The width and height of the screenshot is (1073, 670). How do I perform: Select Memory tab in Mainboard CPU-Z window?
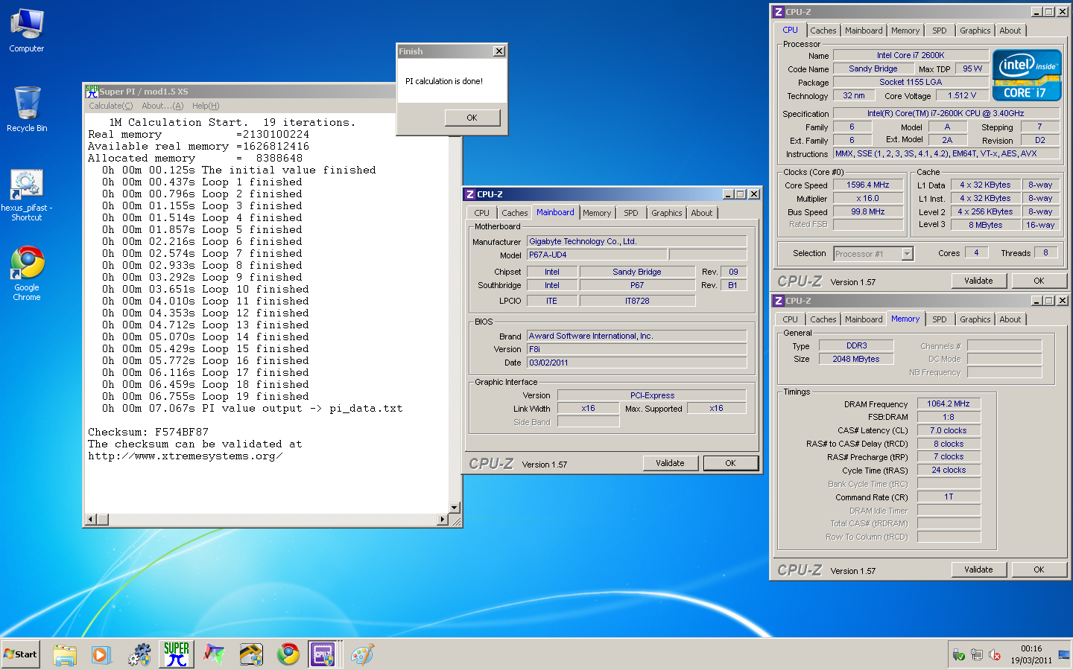597,213
